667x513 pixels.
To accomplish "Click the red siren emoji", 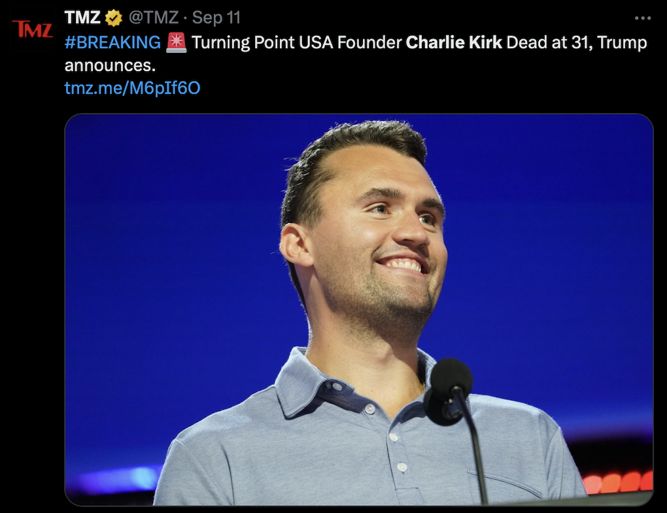I will click(x=176, y=42).
